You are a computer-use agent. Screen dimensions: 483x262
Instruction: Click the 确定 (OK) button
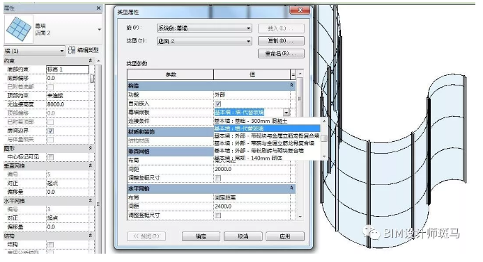pyautogui.click(x=201, y=236)
